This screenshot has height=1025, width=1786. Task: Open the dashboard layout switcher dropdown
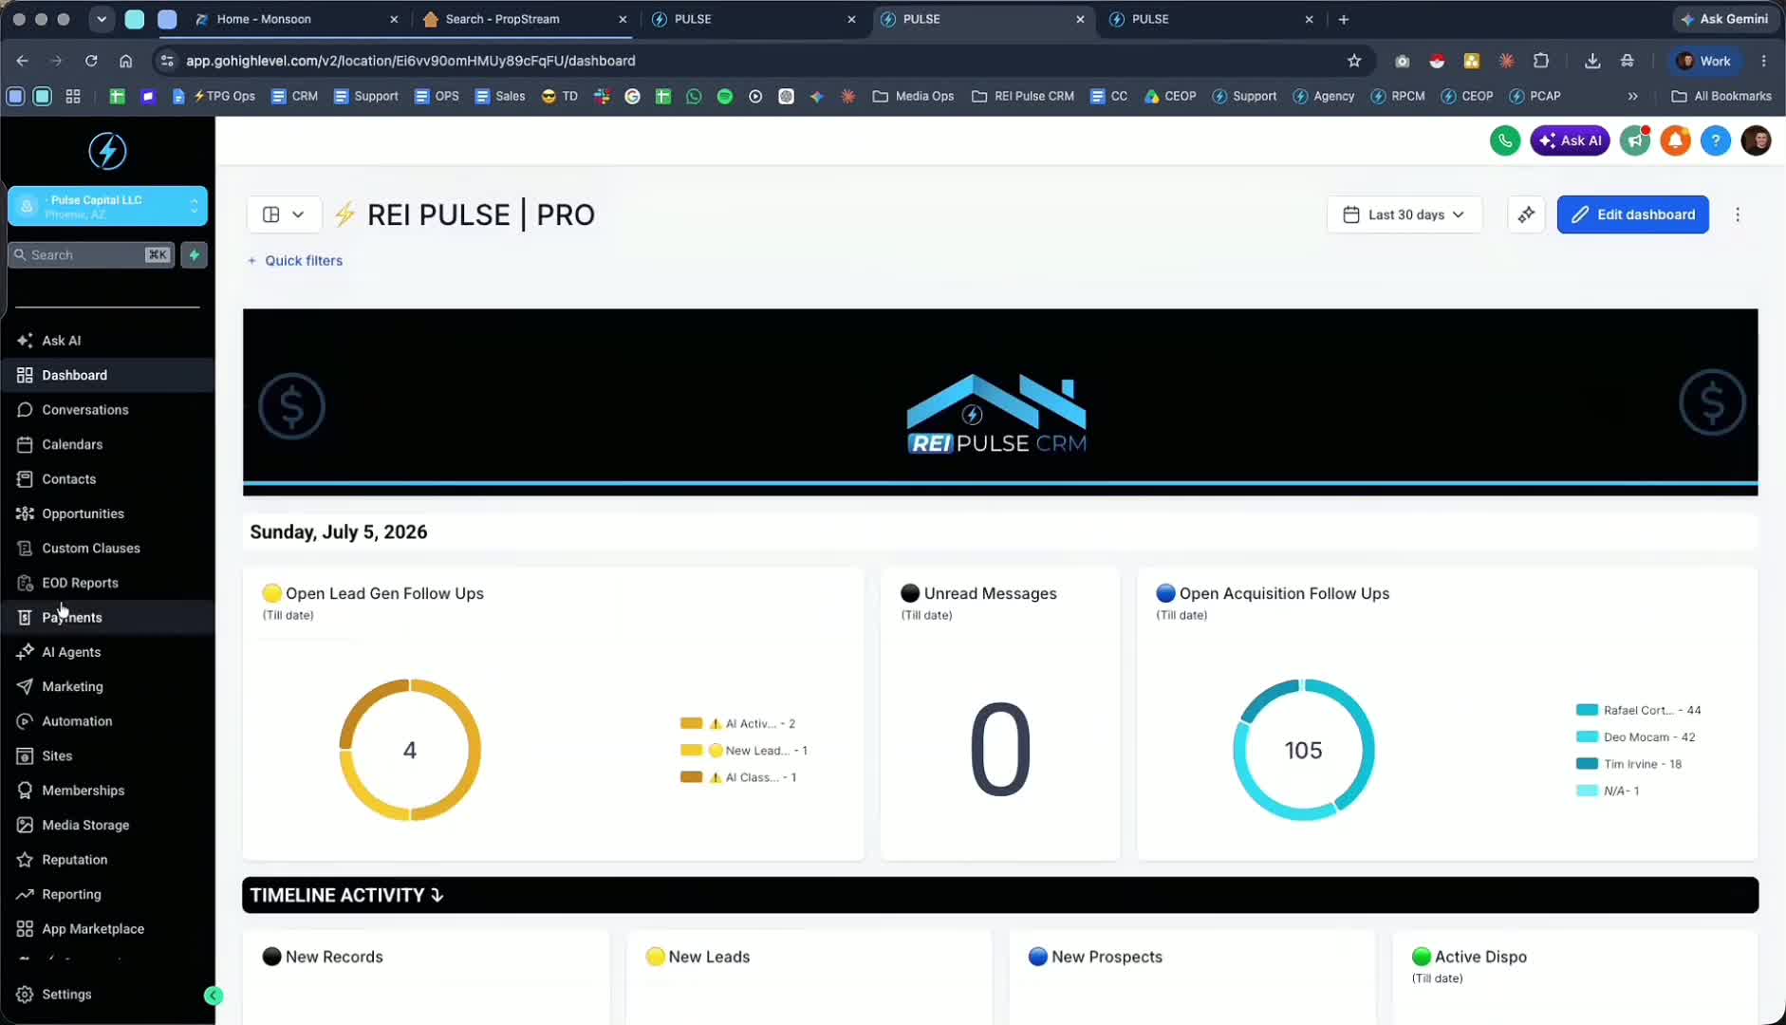[x=284, y=214]
